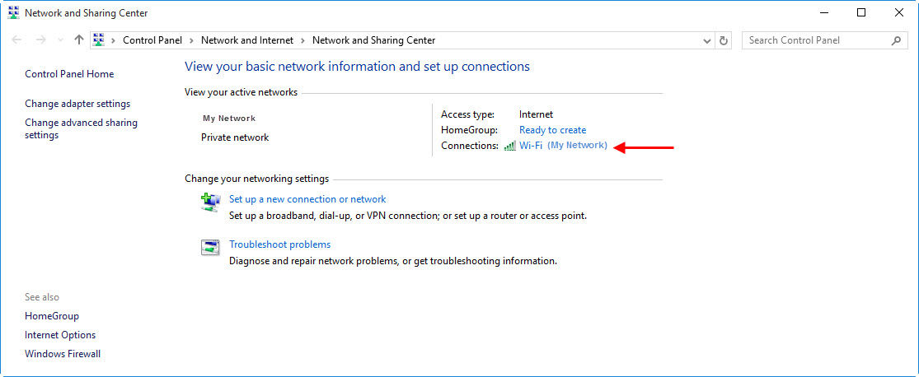The image size is (919, 377).
Task: Open HomeGroup under See also
Action: click(x=52, y=316)
